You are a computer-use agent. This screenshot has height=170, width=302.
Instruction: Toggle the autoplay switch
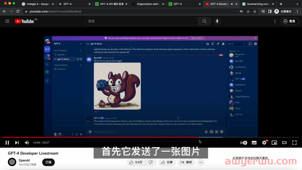244,143
